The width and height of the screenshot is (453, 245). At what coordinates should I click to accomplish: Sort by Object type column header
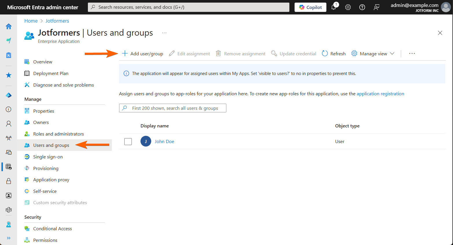coord(347,126)
